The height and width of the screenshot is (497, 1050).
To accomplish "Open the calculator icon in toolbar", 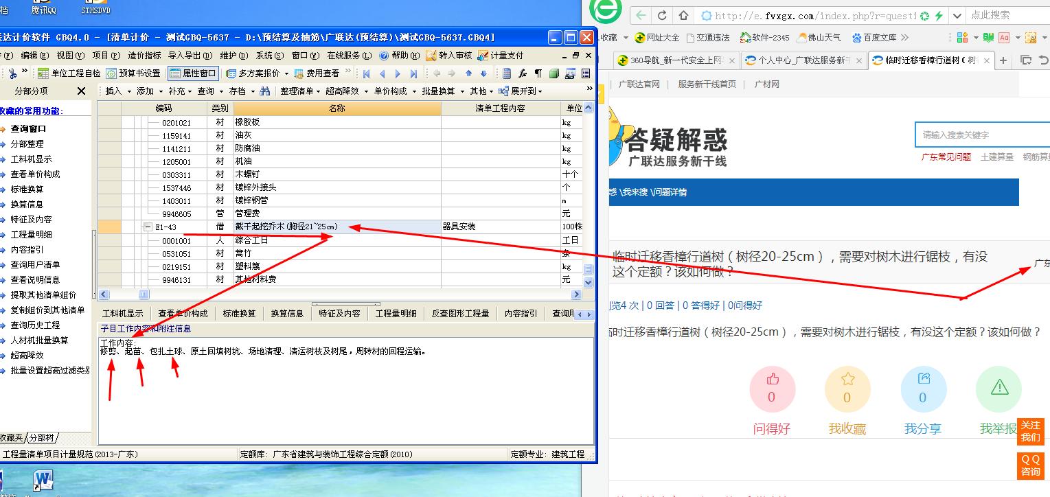I will tap(507, 73).
